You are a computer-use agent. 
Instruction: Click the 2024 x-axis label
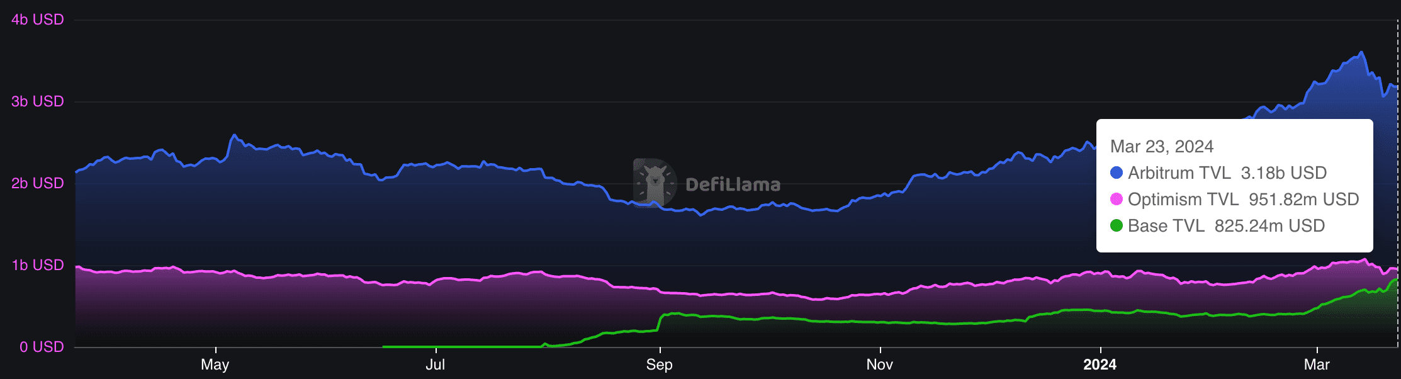1100,365
